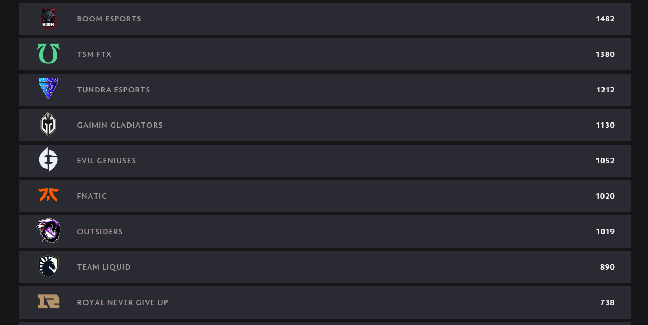Viewport: 648px width, 325px height.
Task: Click the orange Fnatic logo
Action: pyautogui.click(x=48, y=195)
